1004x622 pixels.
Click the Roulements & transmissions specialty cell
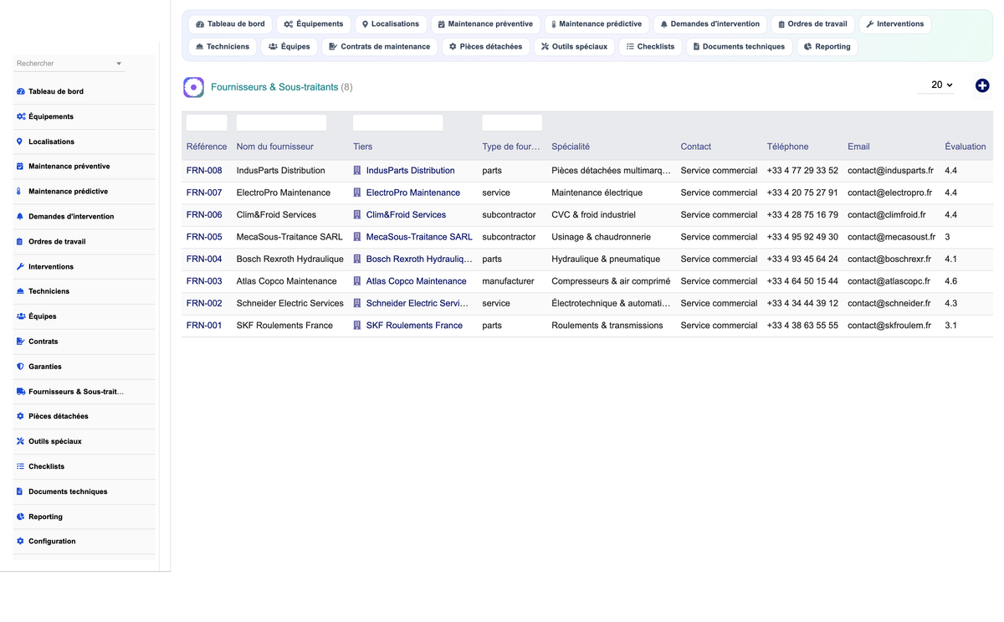tap(607, 326)
